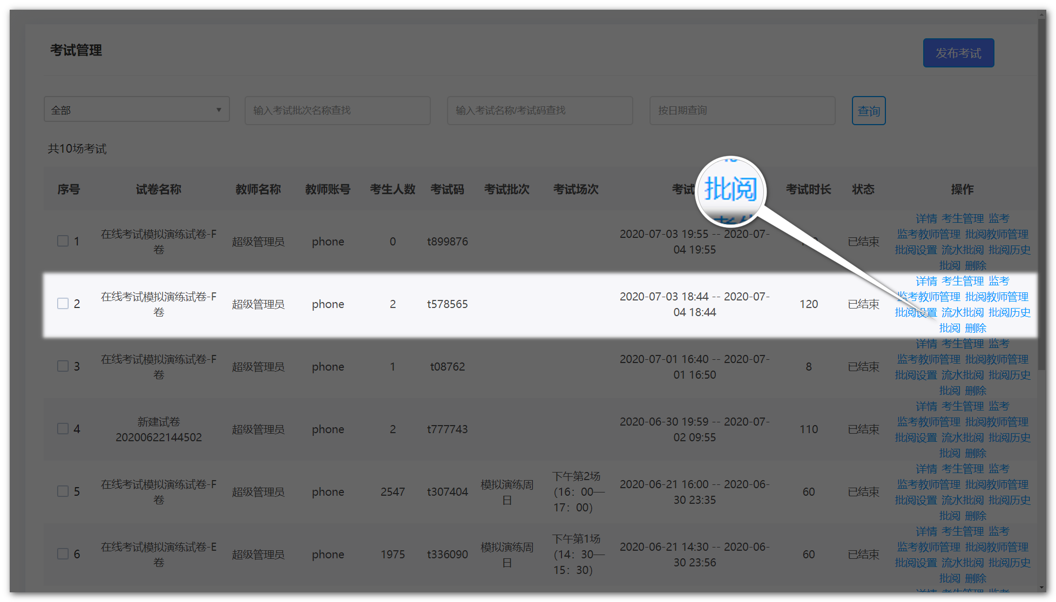The height and width of the screenshot is (602, 1056).
Task: Open 批阅历史 for row 6
Action: click(1009, 563)
